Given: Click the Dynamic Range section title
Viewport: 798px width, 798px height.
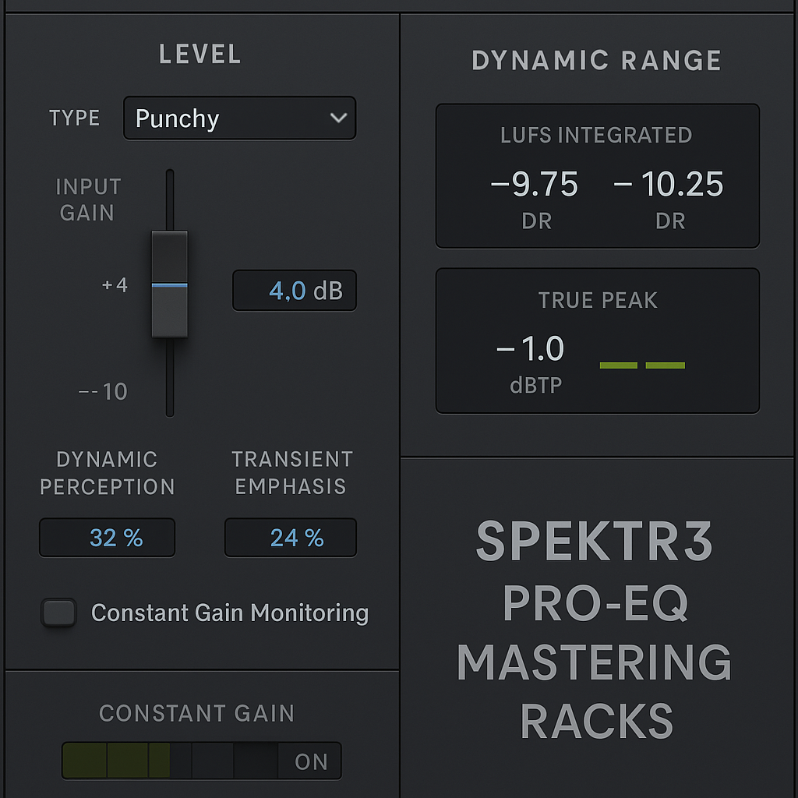Looking at the screenshot, I should tap(596, 61).
